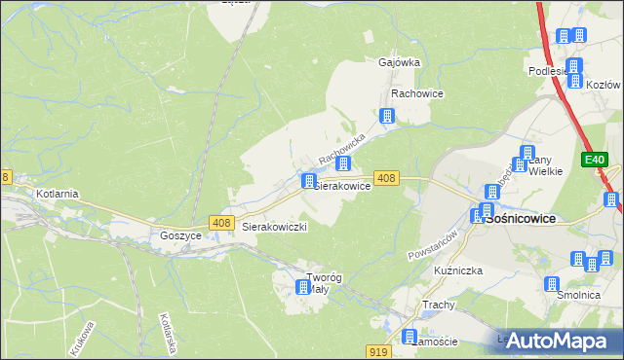Click the Goszyce place name

click(x=180, y=235)
